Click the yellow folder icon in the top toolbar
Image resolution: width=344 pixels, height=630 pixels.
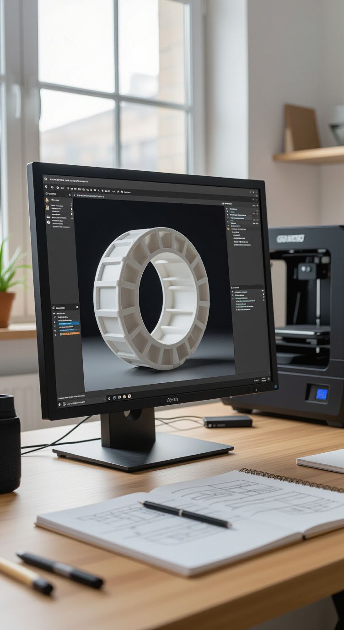91,190
